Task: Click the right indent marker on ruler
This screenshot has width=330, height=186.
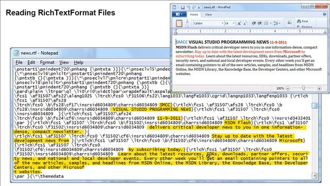Action: [x=325, y=32]
